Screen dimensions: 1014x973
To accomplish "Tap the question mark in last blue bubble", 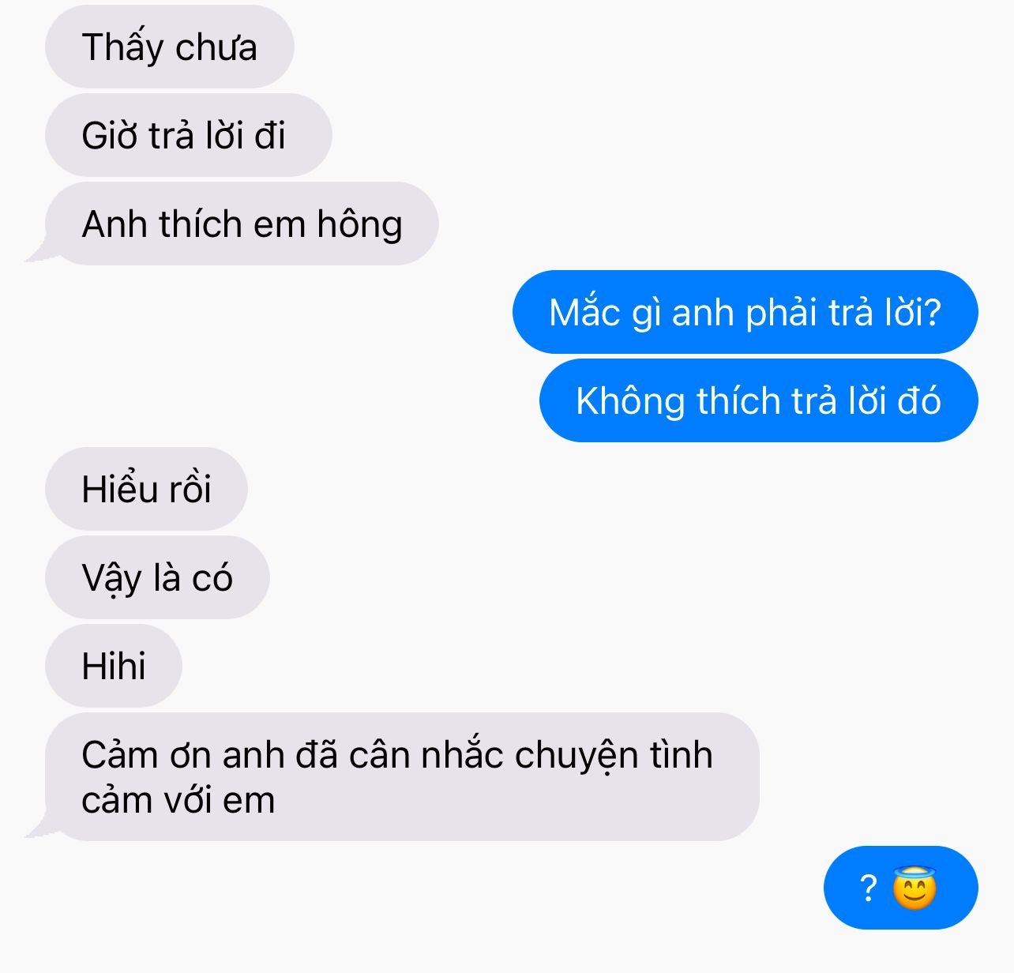I will pos(868,888).
